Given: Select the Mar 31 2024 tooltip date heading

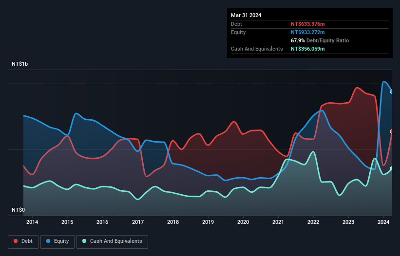Looking at the screenshot, I should 246,15.
